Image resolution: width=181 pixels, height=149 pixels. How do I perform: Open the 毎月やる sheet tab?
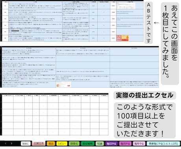(125, 144)
